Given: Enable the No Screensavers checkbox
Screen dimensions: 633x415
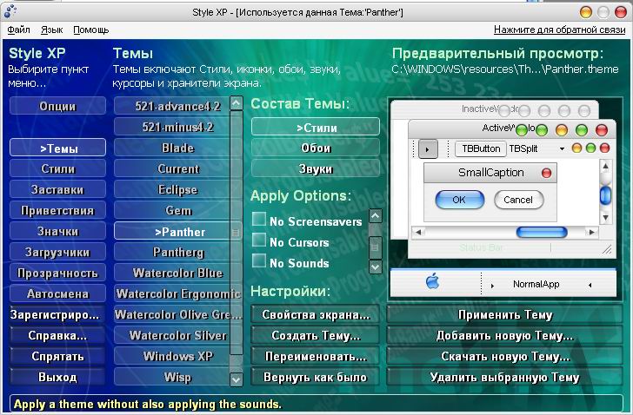Looking at the screenshot, I should (259, 220).
